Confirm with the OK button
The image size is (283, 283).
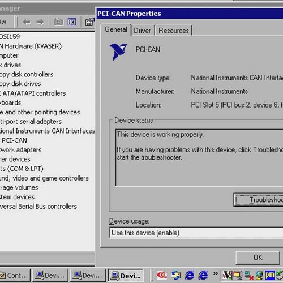coord(258,258)
